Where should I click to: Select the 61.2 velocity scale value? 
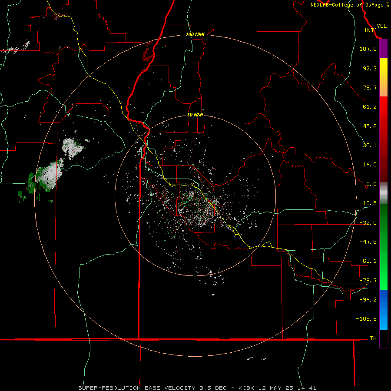click(x=370, y=107)
